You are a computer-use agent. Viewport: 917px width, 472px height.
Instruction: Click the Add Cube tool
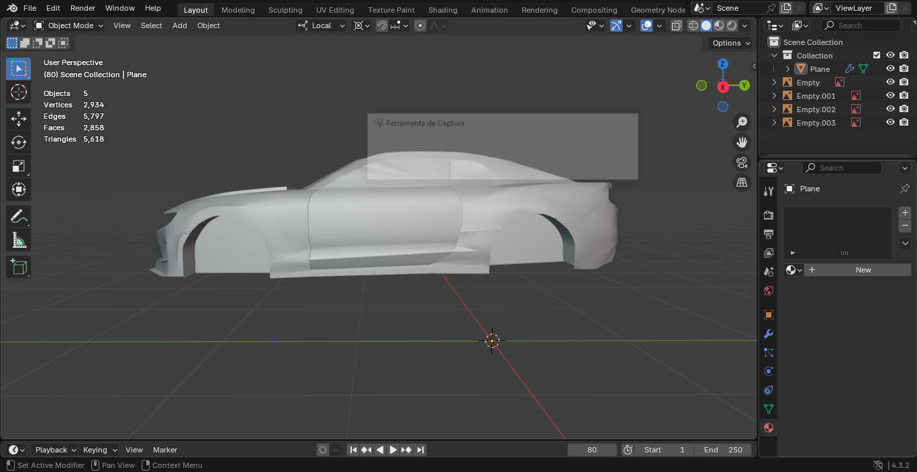coord(19,267)
